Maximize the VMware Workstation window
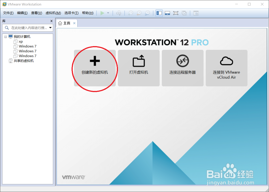The image size is (269, 192). pyautogui.click(x=249, y=4)
